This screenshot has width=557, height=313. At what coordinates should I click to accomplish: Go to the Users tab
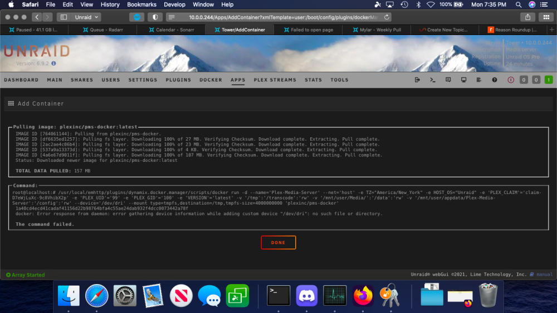pos(111,80)
